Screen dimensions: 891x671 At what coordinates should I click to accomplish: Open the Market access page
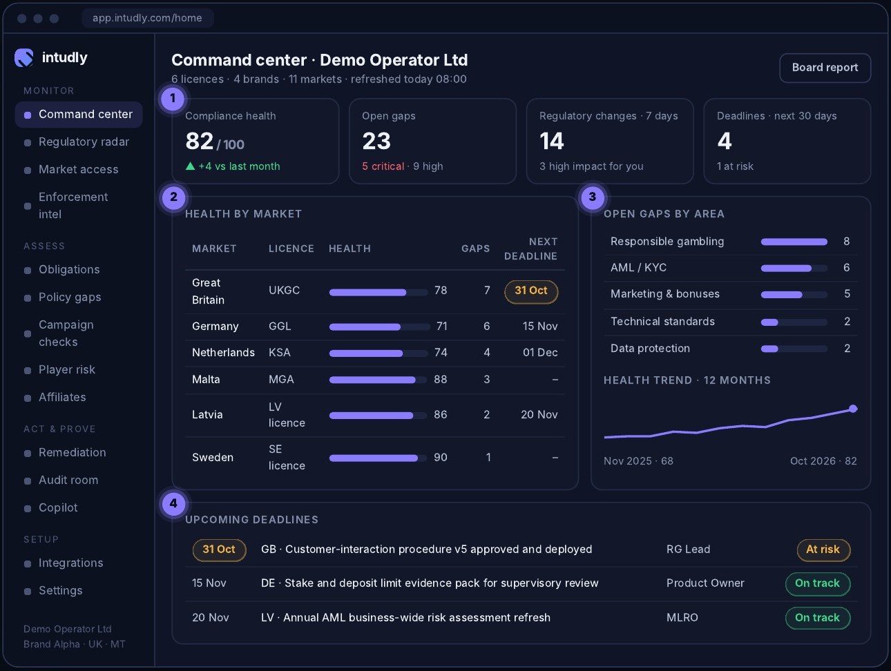[x=79, y=170]
